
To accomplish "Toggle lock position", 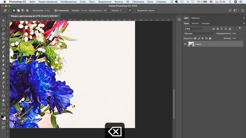I will tap(203, 38).
